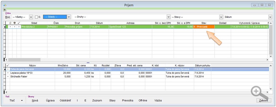Open the Tlač print dropdown arrow
Viewport: 276px width, 107px height.
[x=22, y=101]
